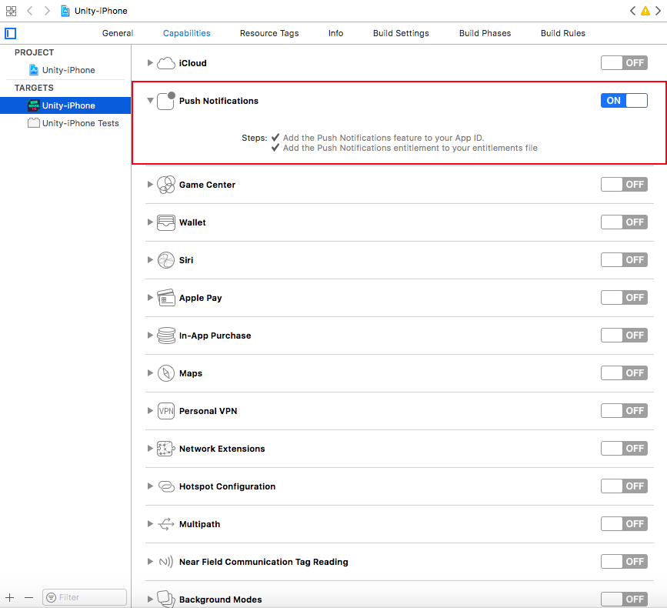Image resolution: width=667 pixels, height=608 pixels.
Task: Click the Push Notifications capability icon
Action: (x=166, y=101)
